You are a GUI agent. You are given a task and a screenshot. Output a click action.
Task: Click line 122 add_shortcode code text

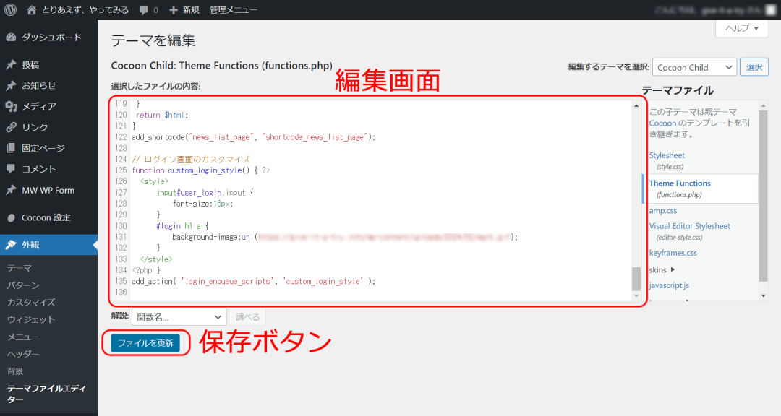tap(254, 136)
